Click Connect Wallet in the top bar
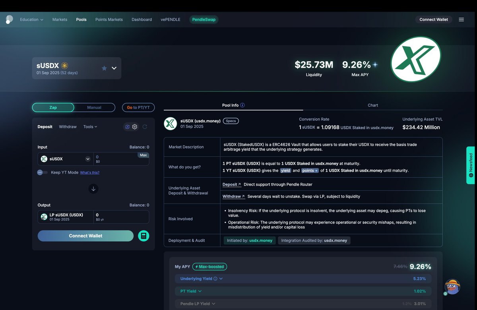Screen dimensions: 477x310 tap(434, 19)
